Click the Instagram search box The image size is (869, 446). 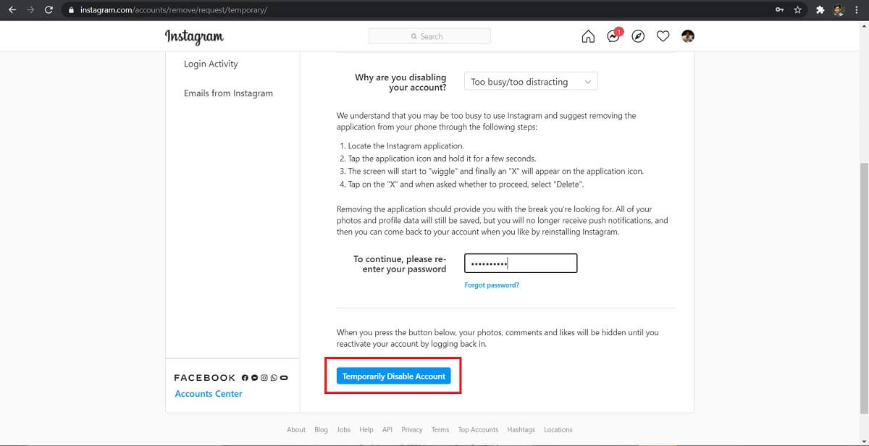429,36
